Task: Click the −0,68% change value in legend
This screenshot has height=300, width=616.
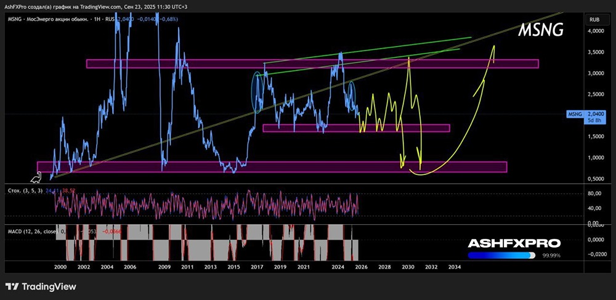Action: [168, 19]
